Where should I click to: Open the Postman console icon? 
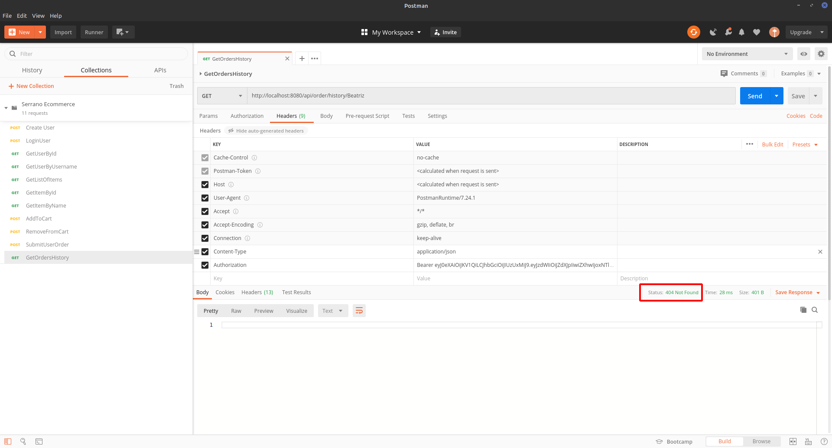39,442
